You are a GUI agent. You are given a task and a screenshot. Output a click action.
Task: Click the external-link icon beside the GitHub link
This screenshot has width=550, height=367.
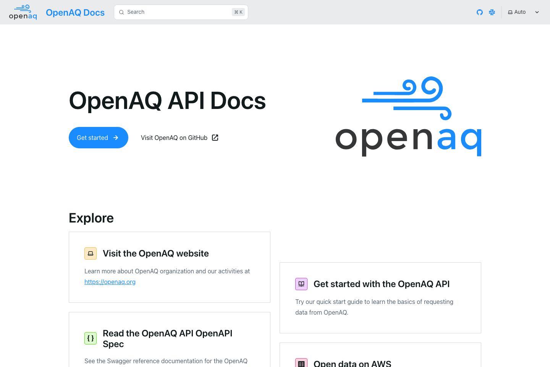point(215,138)
